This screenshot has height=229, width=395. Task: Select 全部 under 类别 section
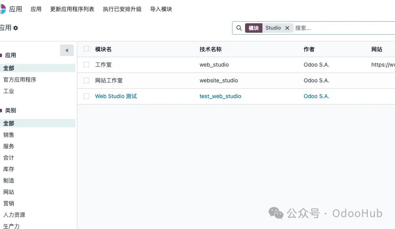[x=37, y=123]
